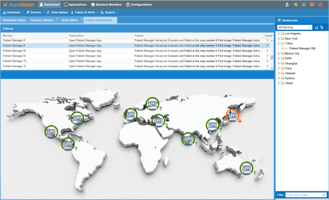Close the Active Alerts tab

[x=82, y=19]
